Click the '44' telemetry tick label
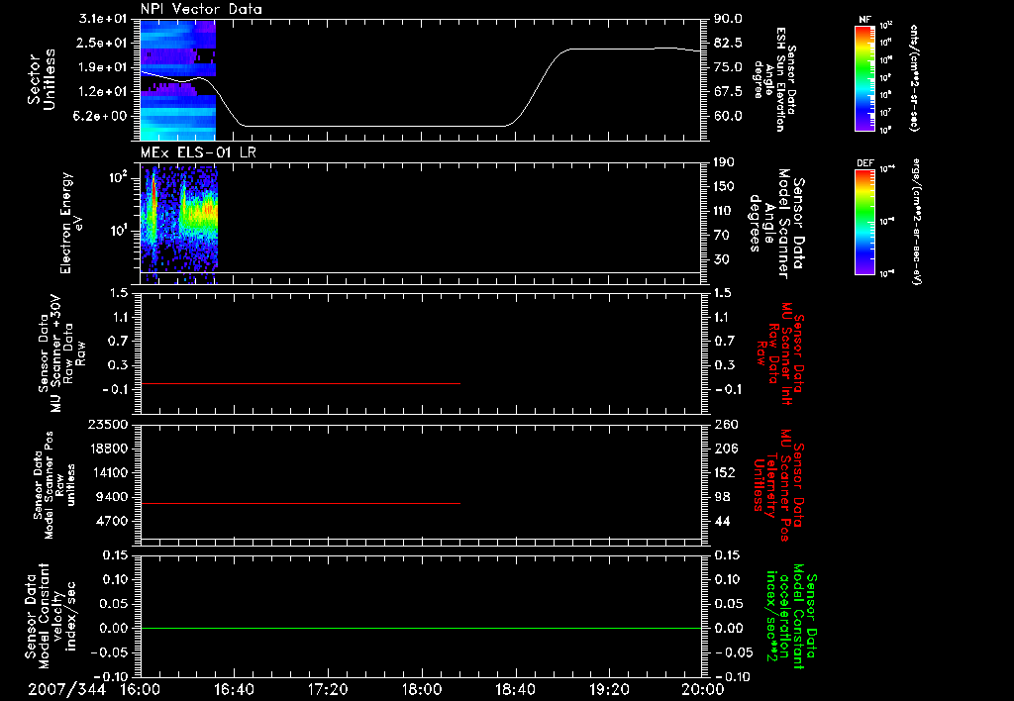The image size is (1014, 701). pyautogui.click(x=722, y=521)
